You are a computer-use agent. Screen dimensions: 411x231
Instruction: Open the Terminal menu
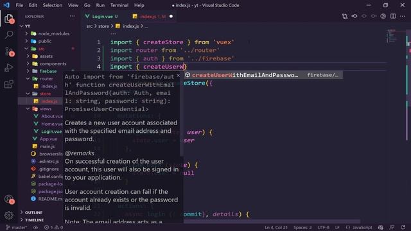click(119, 5)
